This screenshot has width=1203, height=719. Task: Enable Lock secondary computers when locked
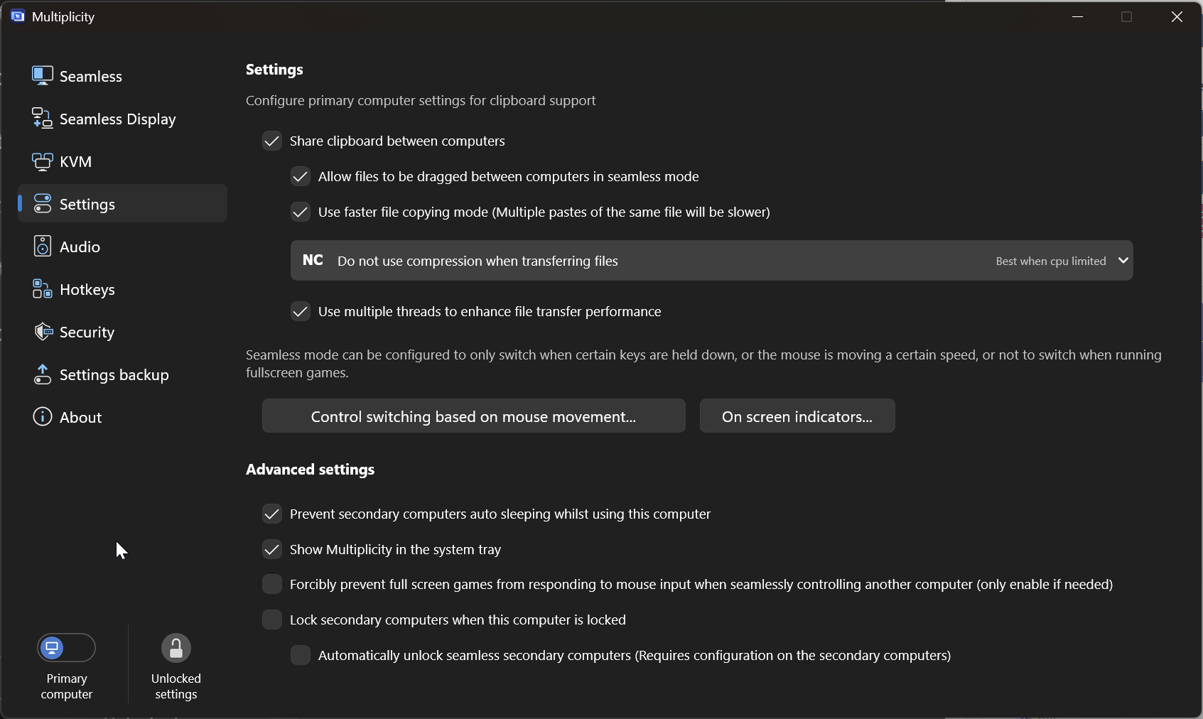pos(272,620)
